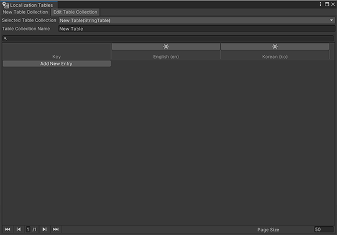Jump to the last page

click(x=56, y=229)
